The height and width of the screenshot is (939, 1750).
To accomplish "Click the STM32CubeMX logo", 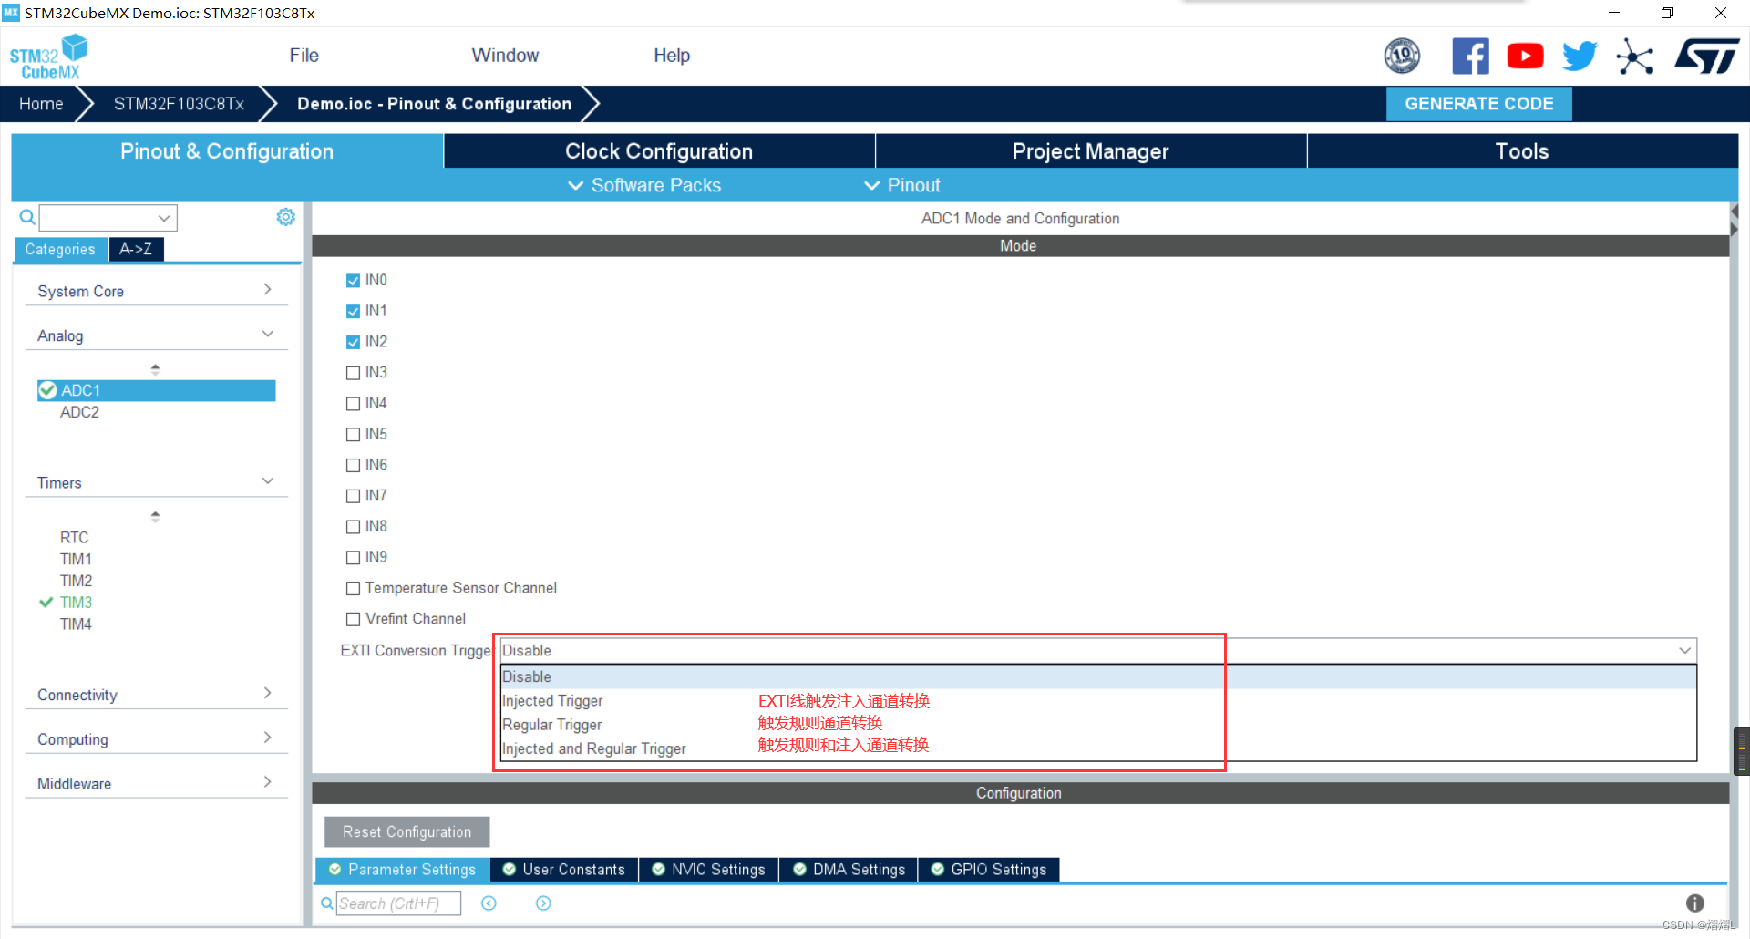I will 48,57.
